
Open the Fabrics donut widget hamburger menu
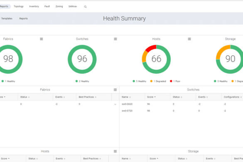pyautogui.click(x=42, y=39)
